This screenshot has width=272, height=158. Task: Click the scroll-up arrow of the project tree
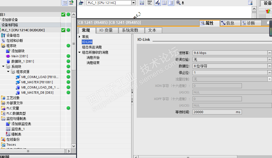click(x=74, y=15)
